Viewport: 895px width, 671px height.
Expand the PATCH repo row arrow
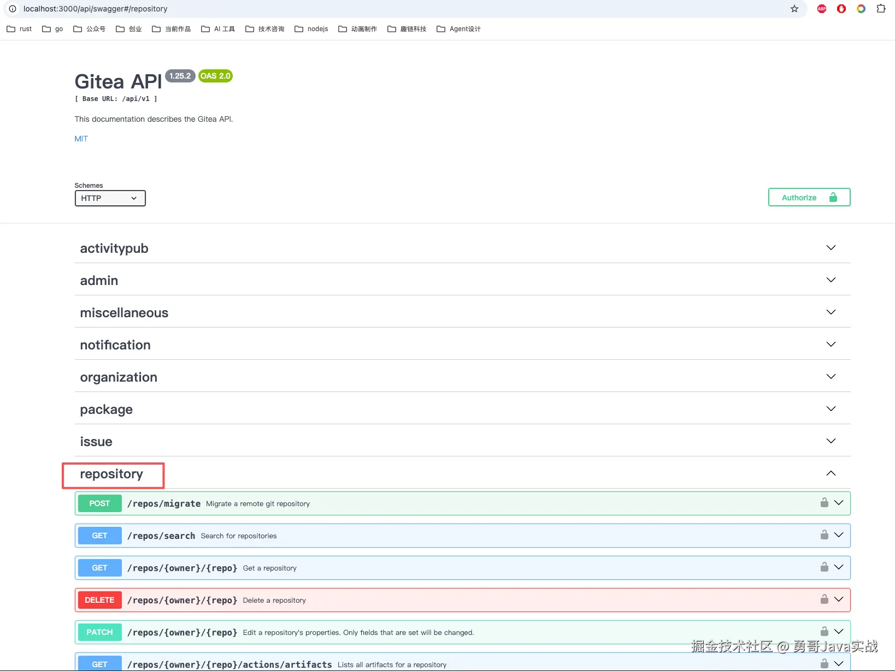(839, 632)
